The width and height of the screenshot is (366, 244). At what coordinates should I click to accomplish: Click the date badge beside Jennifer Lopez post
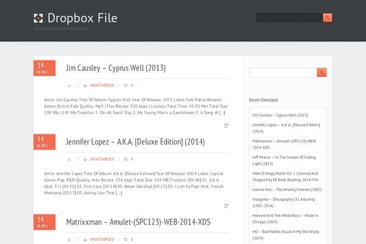coord(45,142)
